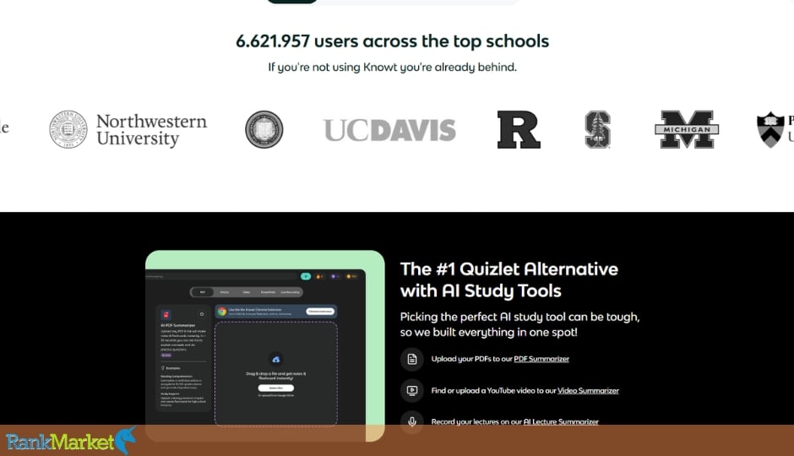
Task: Click the red PDF file icon in preview
Action: tap(166, 314)
